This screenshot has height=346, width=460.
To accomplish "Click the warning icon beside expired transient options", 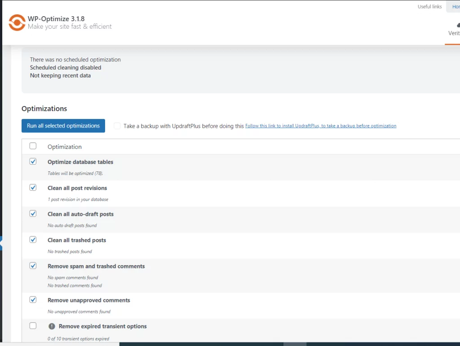I will pyautogui.click(x=52, y=326).
